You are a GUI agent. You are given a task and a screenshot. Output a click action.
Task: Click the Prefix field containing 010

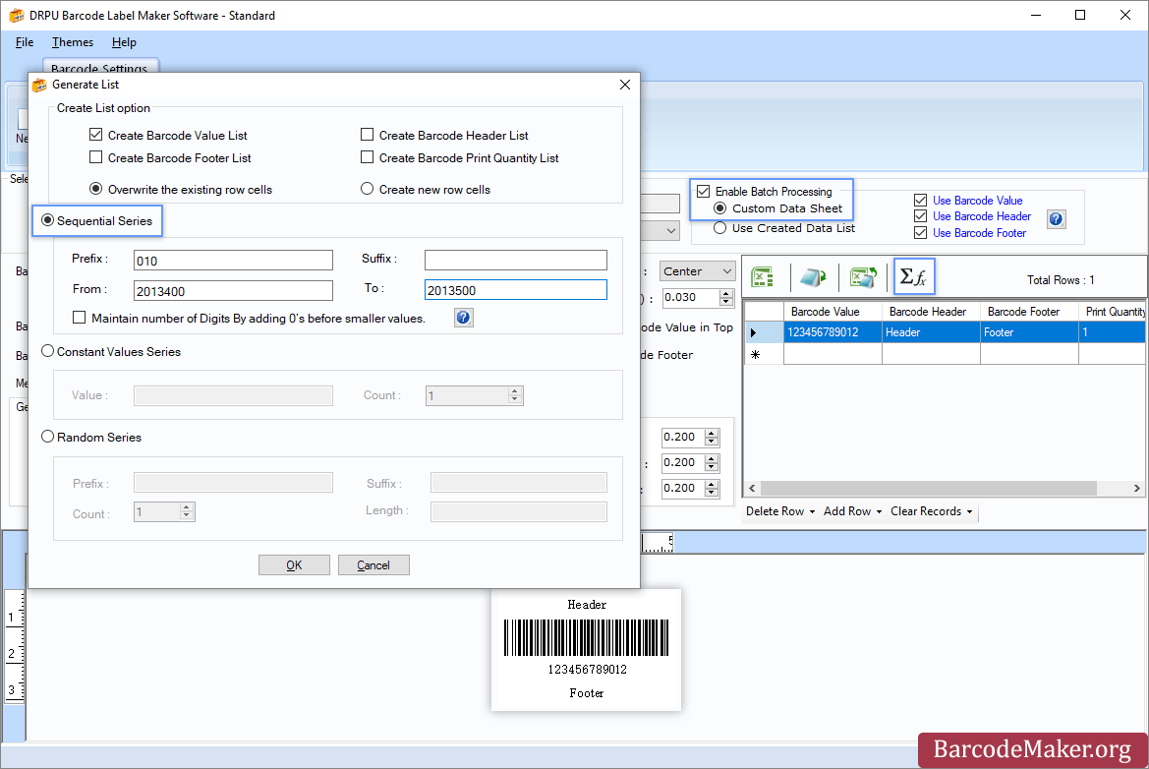tap(233, 261)
